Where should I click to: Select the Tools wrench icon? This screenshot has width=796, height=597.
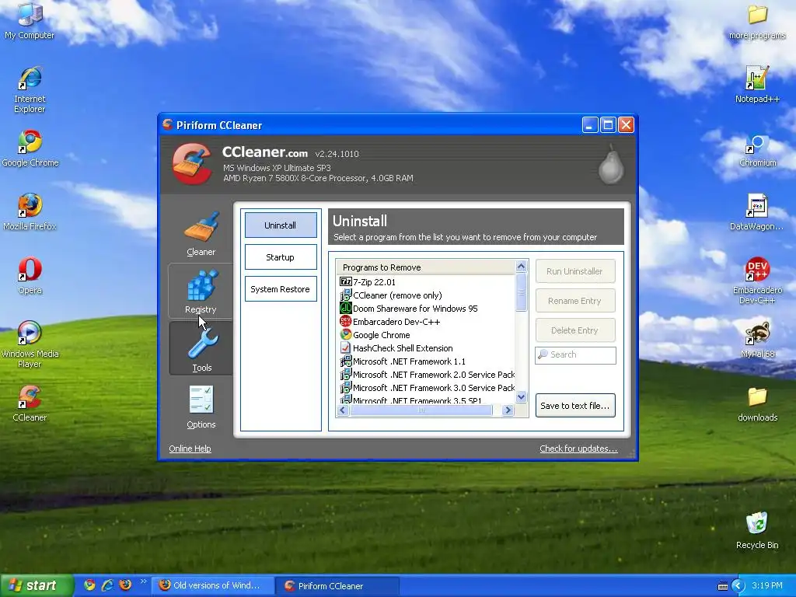(x=202, y=342)
